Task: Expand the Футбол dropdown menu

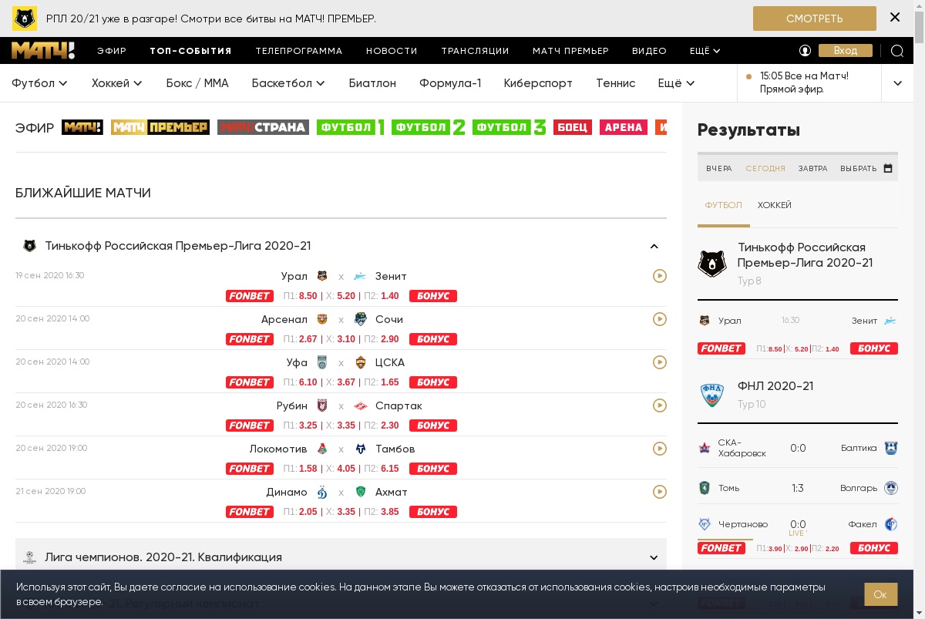Action: [39, 83]
